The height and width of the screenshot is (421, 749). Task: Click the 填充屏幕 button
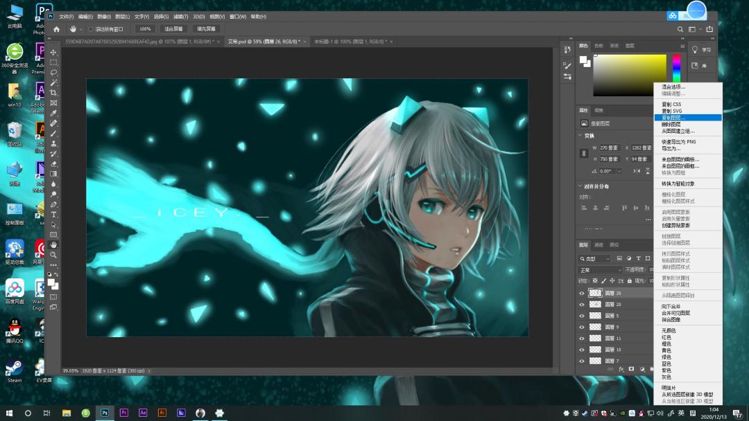pyautogui.click(x=207, y=29)
